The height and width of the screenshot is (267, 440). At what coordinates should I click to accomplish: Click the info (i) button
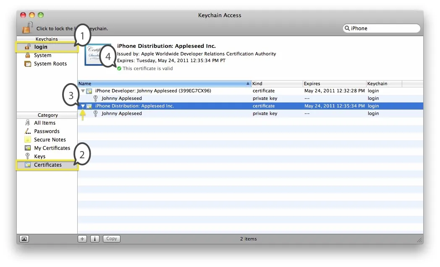click(95, 239)
